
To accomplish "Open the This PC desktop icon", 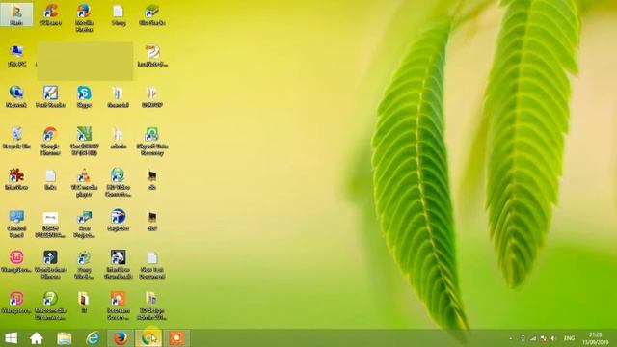I will click(16, 56).
